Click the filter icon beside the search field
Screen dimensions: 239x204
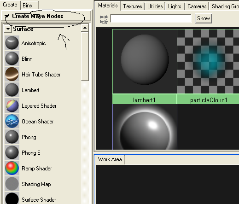coord(104,19)
